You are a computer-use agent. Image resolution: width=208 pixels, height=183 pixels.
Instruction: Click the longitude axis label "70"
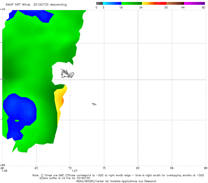click(70, 168)
